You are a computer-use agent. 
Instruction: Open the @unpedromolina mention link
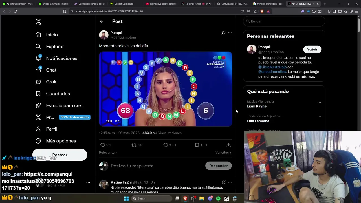[x=272, y=72]
